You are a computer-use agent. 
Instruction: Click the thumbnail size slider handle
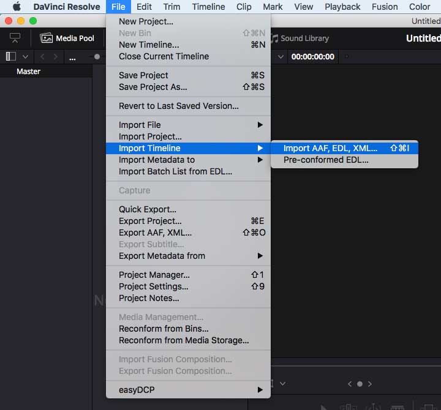point(97,57)
